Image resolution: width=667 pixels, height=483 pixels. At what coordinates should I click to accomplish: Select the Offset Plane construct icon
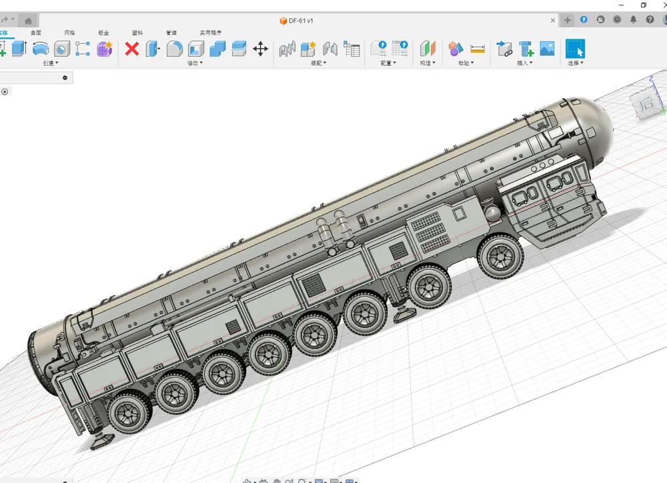(428, 49)
